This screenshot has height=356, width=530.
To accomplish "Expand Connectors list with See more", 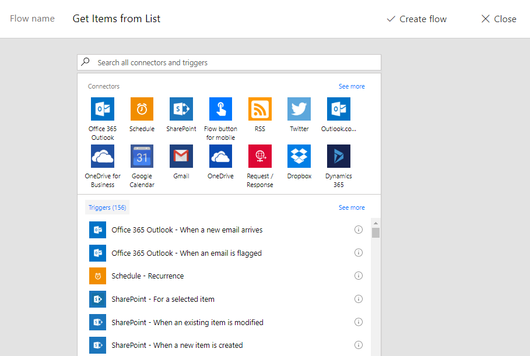I will [352, 86].
